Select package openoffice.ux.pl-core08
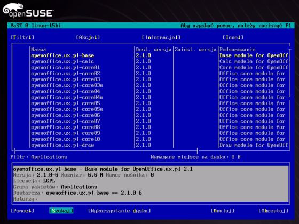The width and height of the screenshot is (299, 224). point(65,127)
